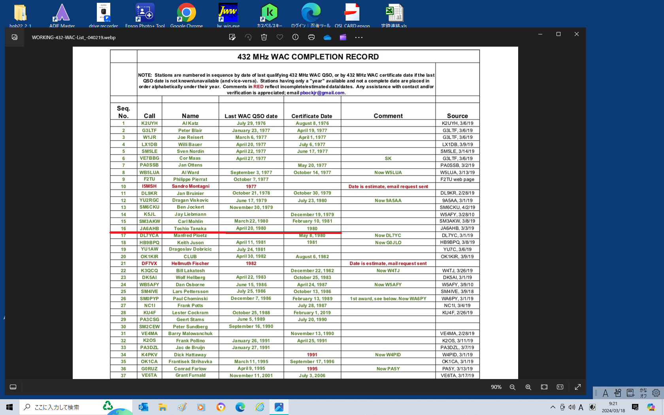Click the Windows Start button
This screenshot has height=415, width=664.
[x=9, y=407]
